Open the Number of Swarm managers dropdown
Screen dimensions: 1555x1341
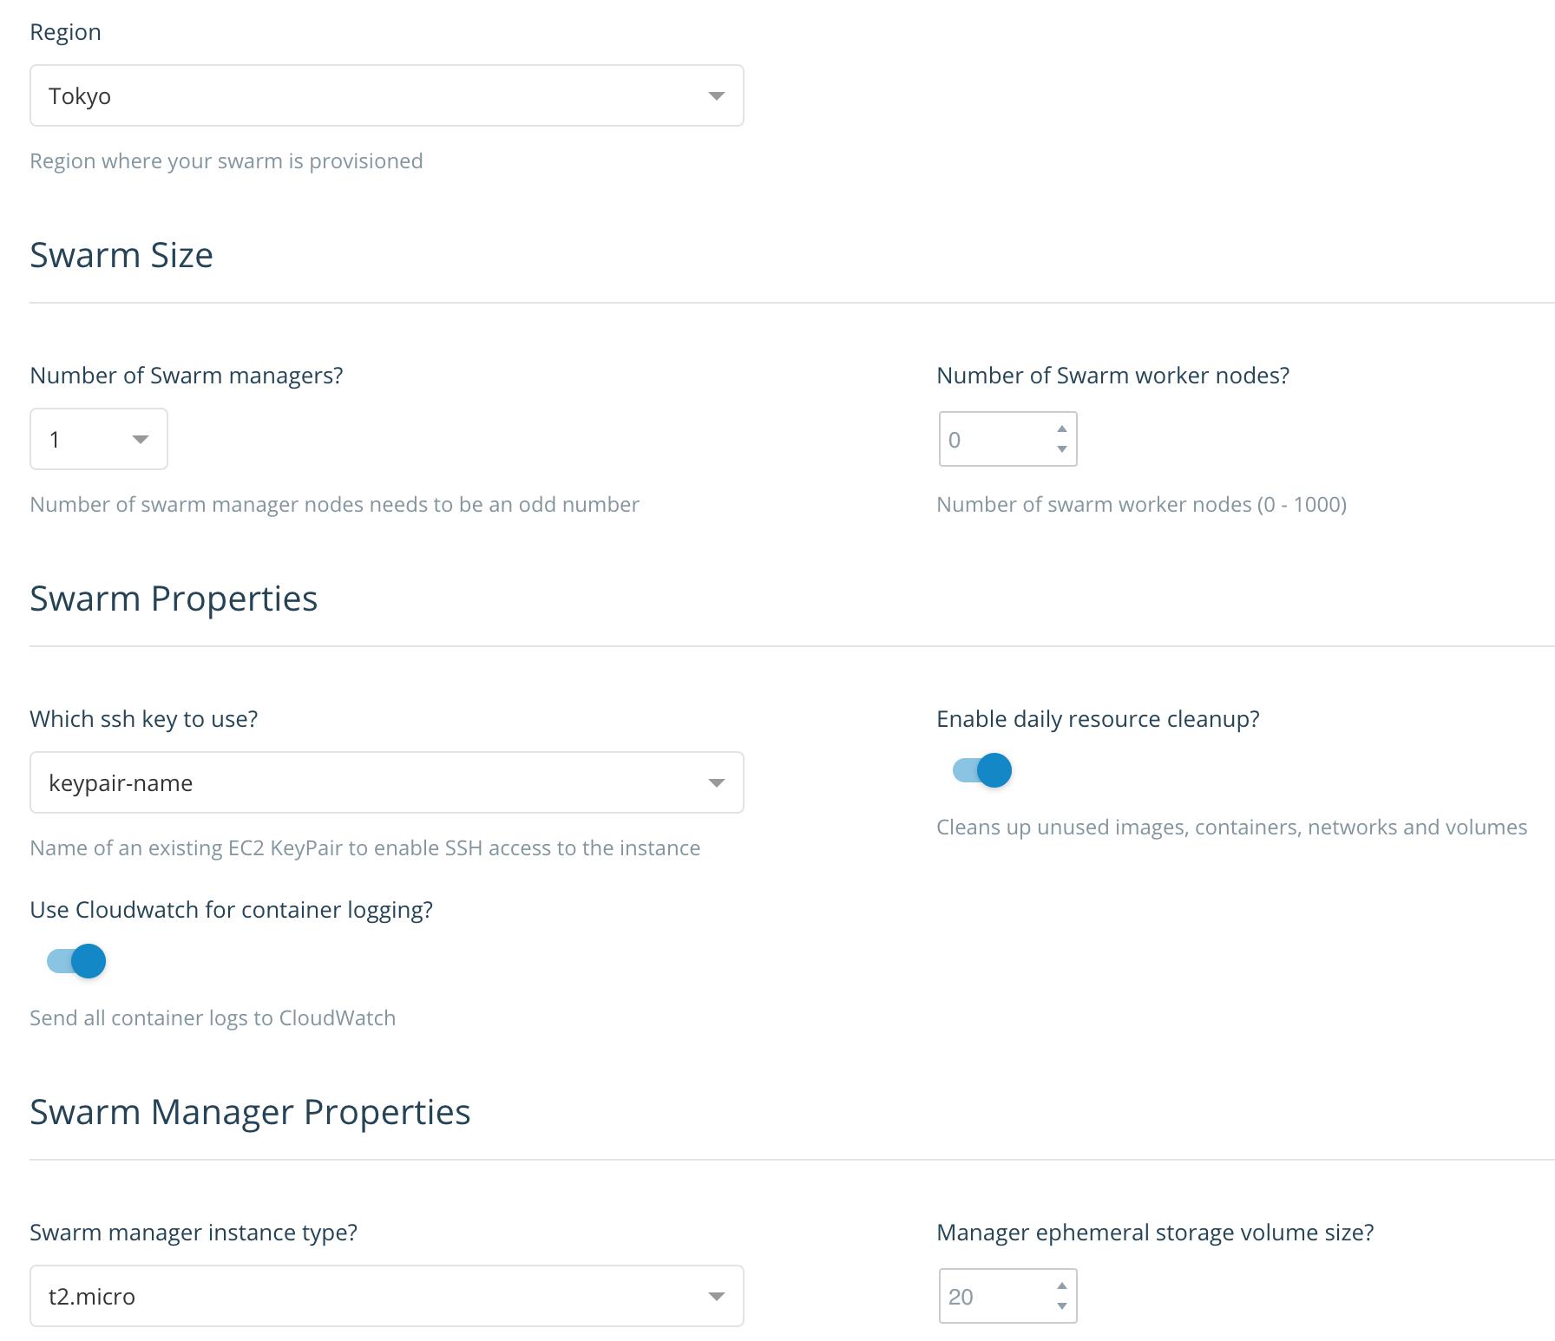click(x=99, y=439)
